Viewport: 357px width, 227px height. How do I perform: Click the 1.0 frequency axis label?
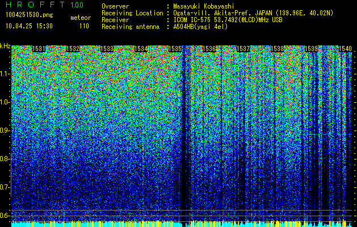(5, 102)
